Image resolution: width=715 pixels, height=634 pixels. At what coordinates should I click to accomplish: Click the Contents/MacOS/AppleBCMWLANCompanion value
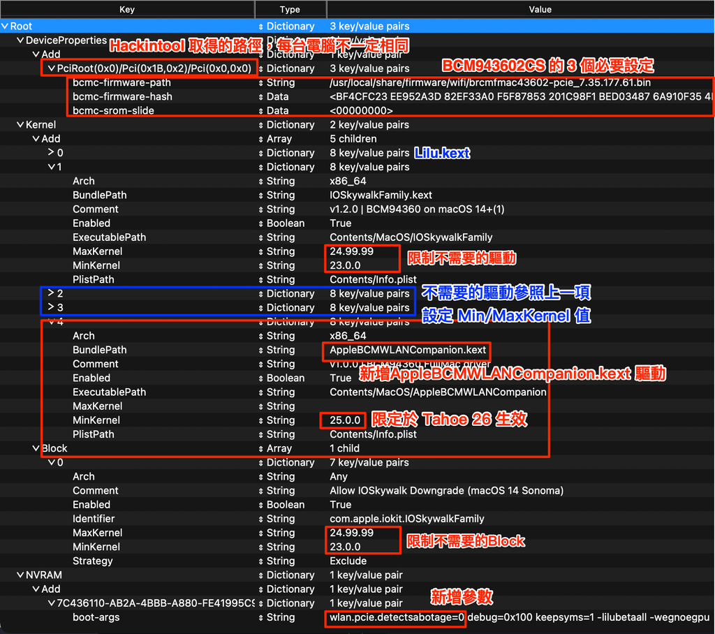[x=438, y=392]
